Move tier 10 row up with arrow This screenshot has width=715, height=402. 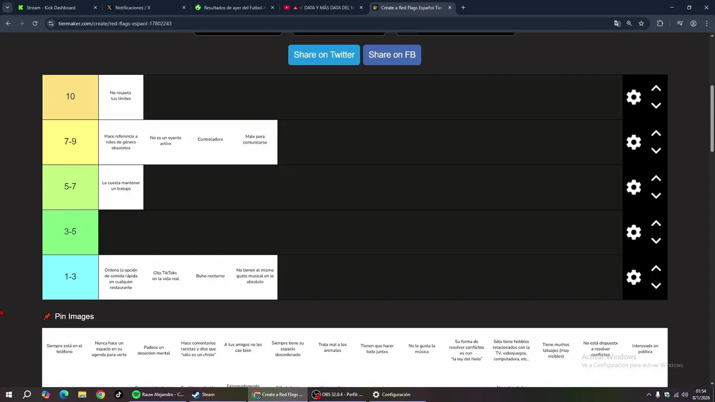click(656, 88)
